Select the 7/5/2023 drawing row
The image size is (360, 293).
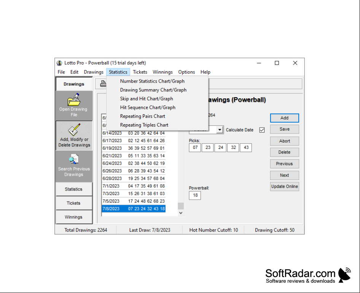134,201
